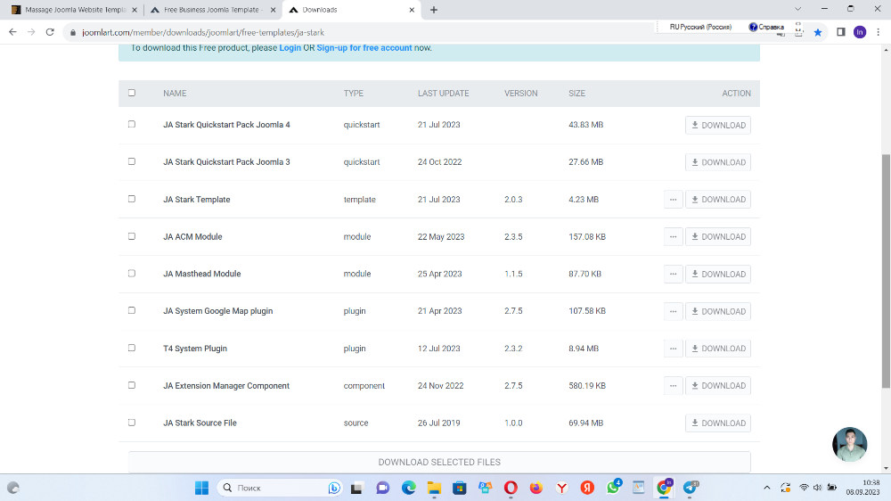The height and width of the screenshot is (501, 891).
Task: Select the T4 System Plugin checkbox
Action: (132, 348)
